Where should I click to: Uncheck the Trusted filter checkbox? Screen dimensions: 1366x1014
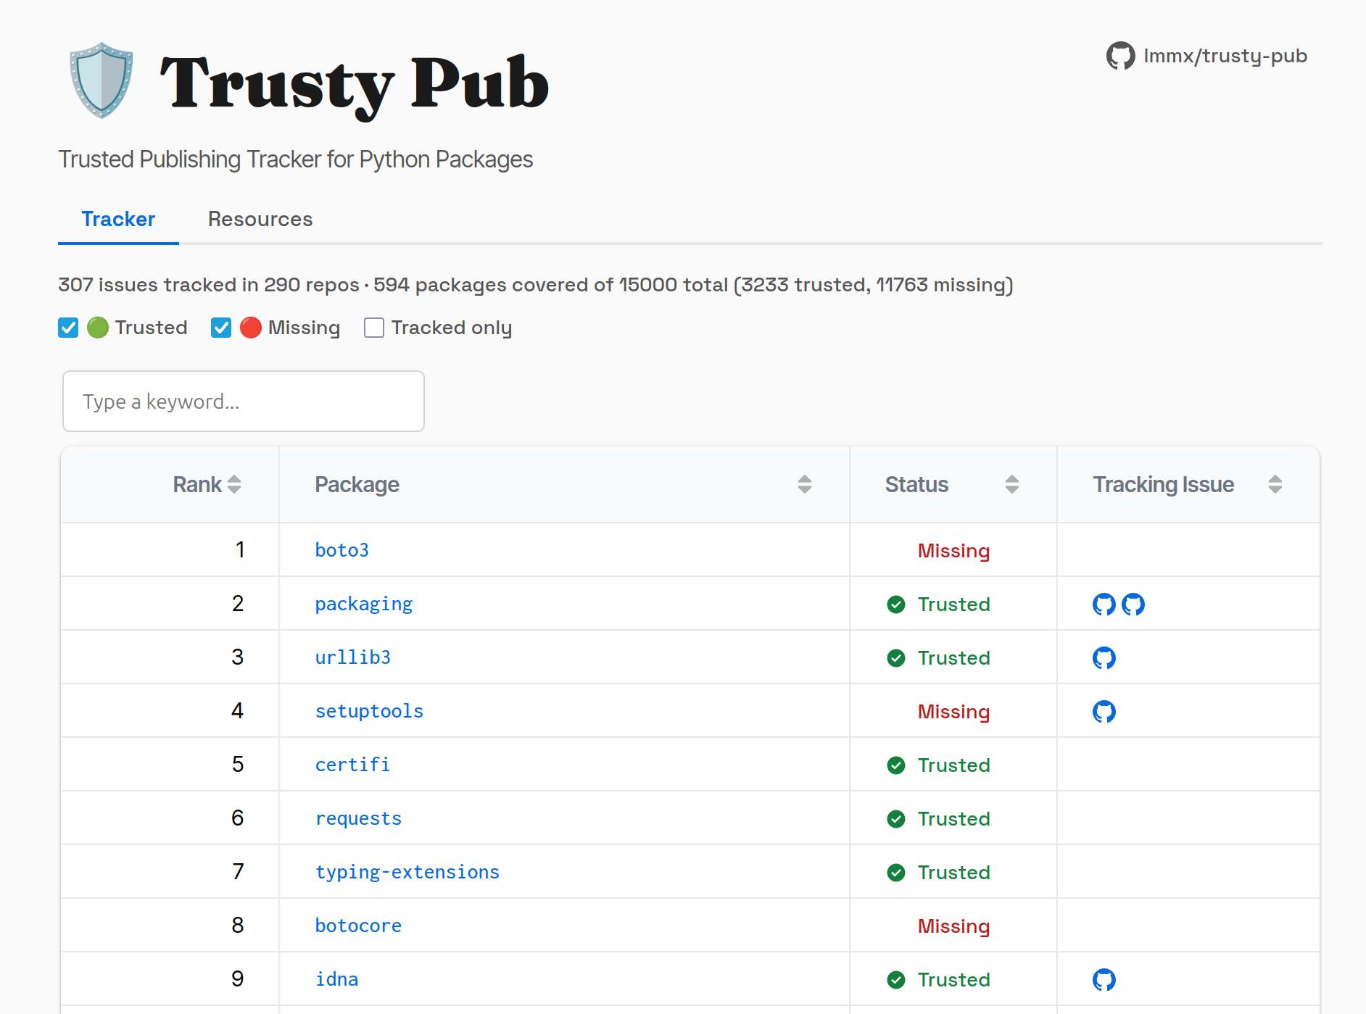[x=68, y=328]
